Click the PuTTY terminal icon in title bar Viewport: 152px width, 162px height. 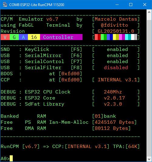[x=5, y=5]
